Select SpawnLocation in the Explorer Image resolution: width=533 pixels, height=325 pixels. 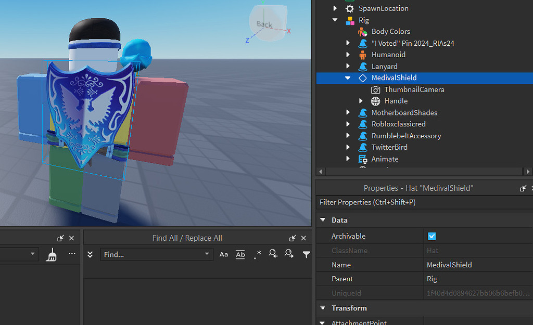pos(383,8)
